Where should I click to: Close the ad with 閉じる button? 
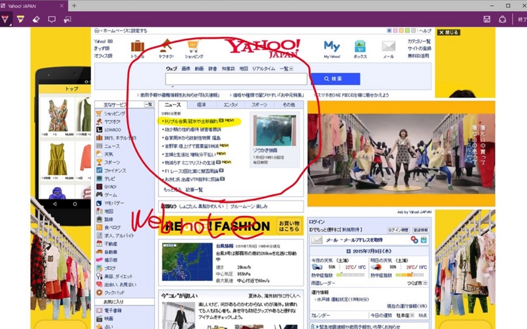click(449, 32)
